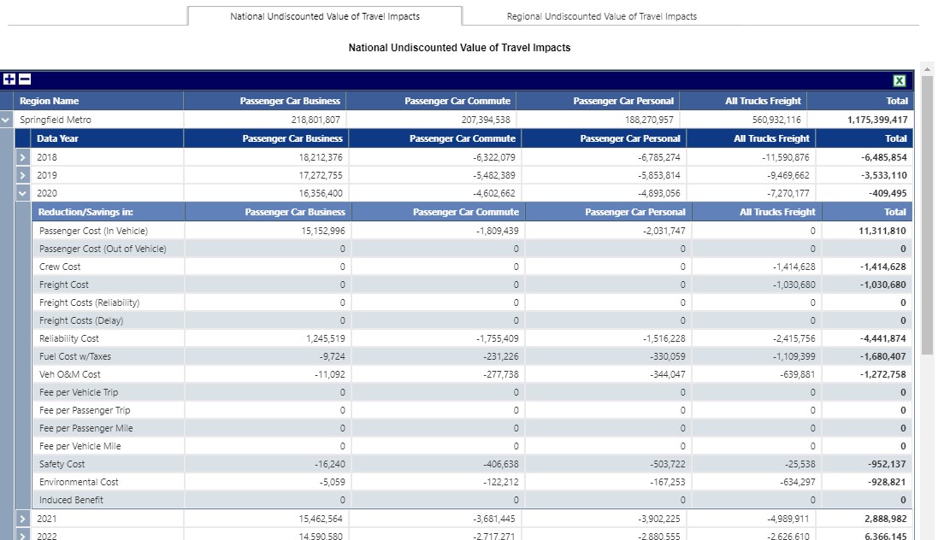Click the Springfield Metro Total value cell

(877, 120)
